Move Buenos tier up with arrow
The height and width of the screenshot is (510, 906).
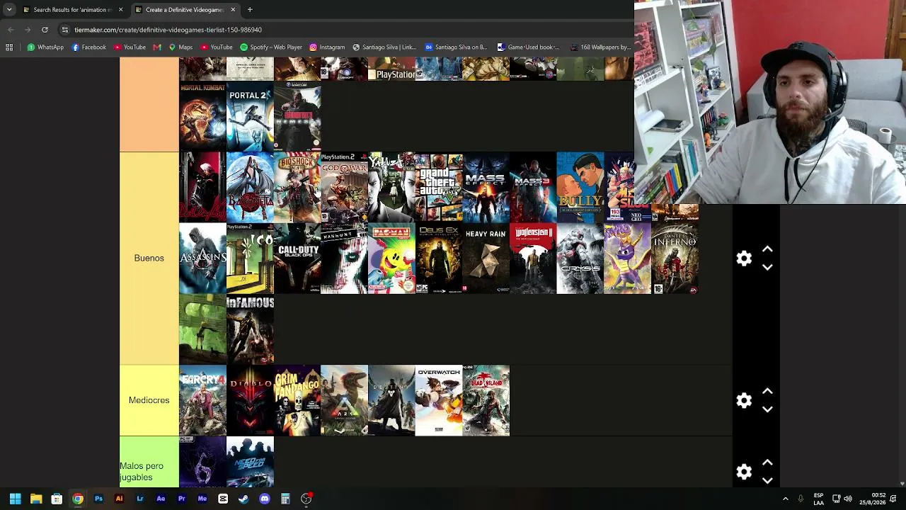(x=767, y=249)
